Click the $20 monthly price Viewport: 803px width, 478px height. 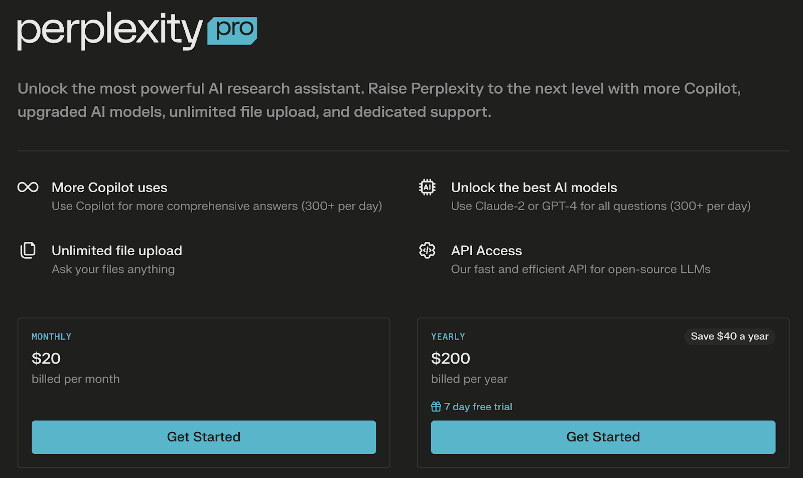click(46, 359)
